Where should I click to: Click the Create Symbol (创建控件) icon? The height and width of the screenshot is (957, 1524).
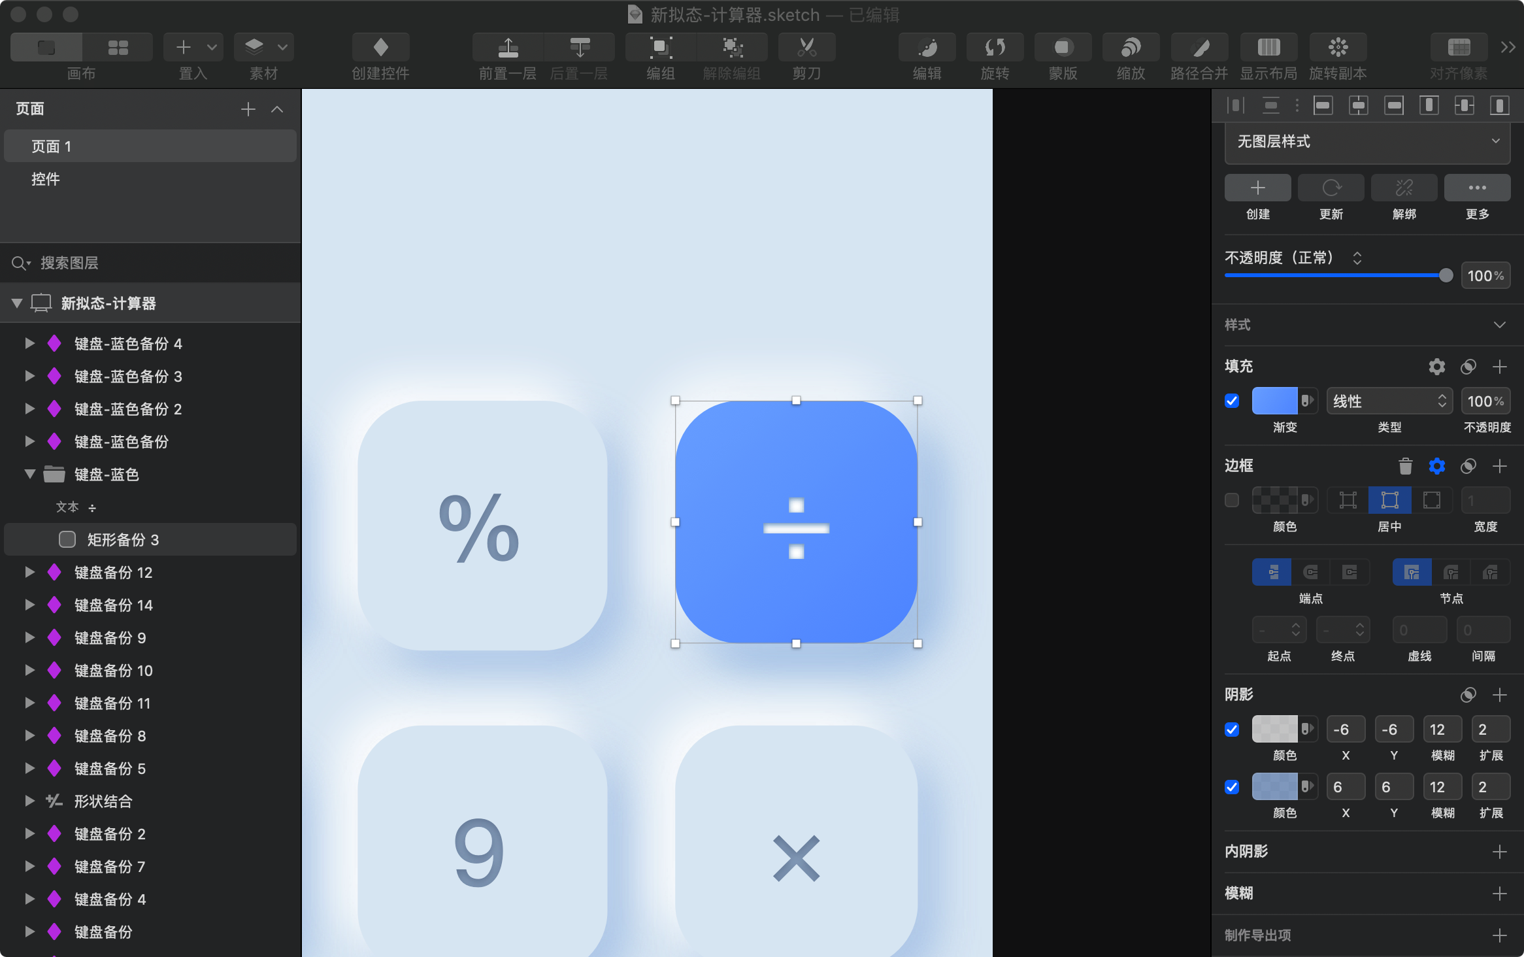tap(380, 47)
